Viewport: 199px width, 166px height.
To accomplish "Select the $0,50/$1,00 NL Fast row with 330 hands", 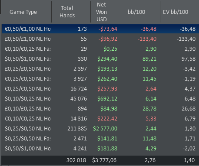I will (x=100, y=59).
